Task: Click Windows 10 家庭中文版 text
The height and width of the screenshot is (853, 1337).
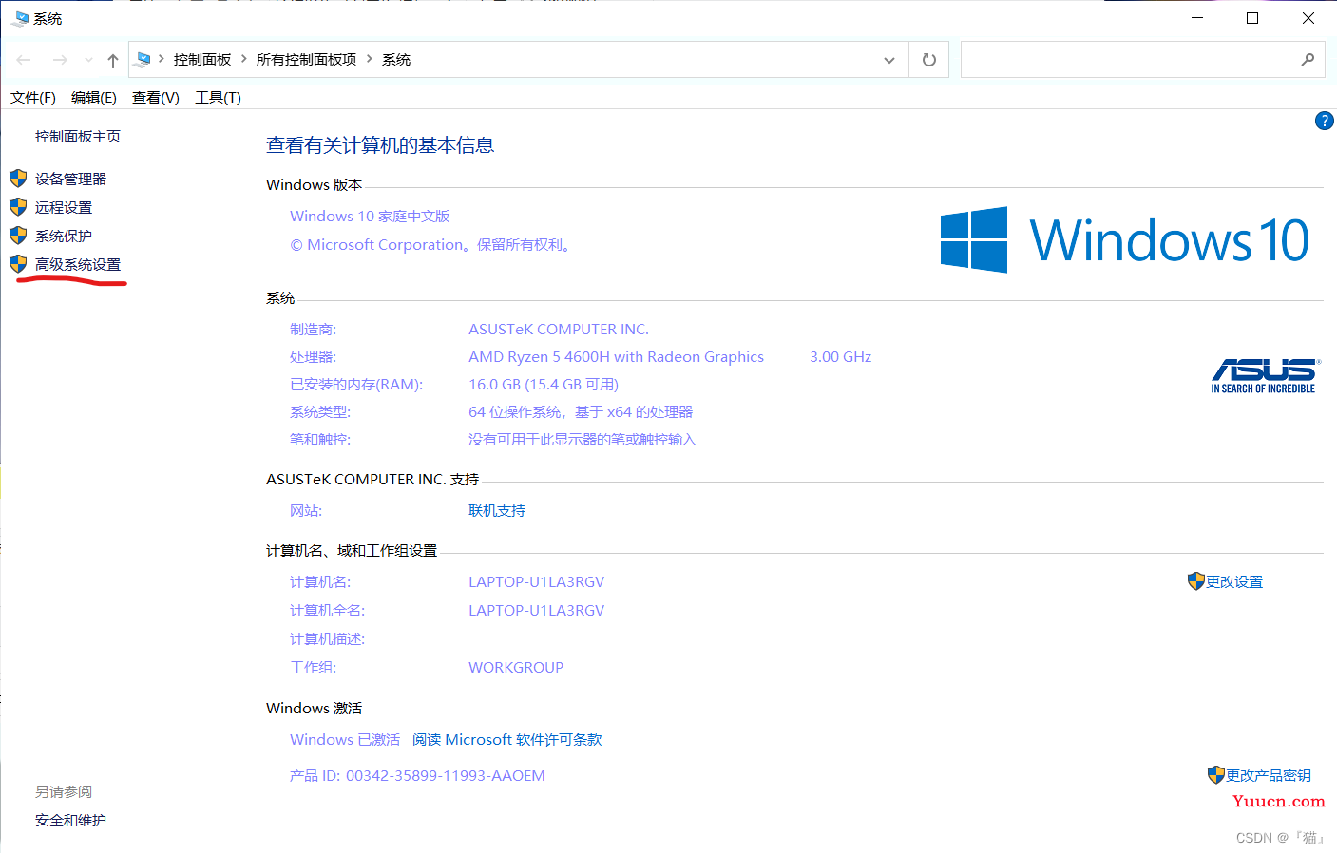Action: (370, 216)
